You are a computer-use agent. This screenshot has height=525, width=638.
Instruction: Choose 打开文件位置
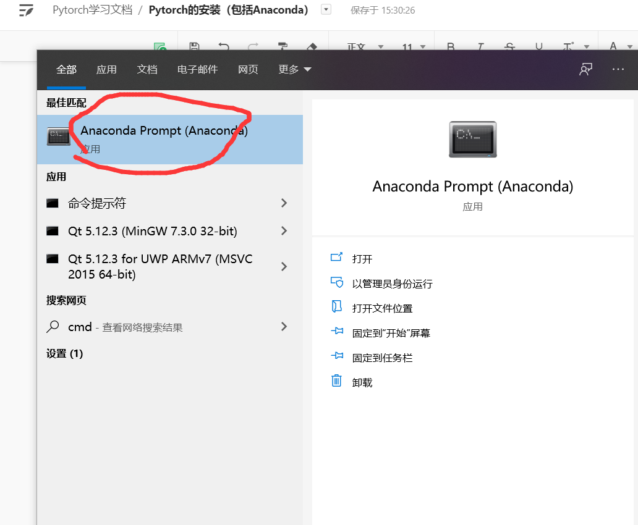(x=382, y=309)
